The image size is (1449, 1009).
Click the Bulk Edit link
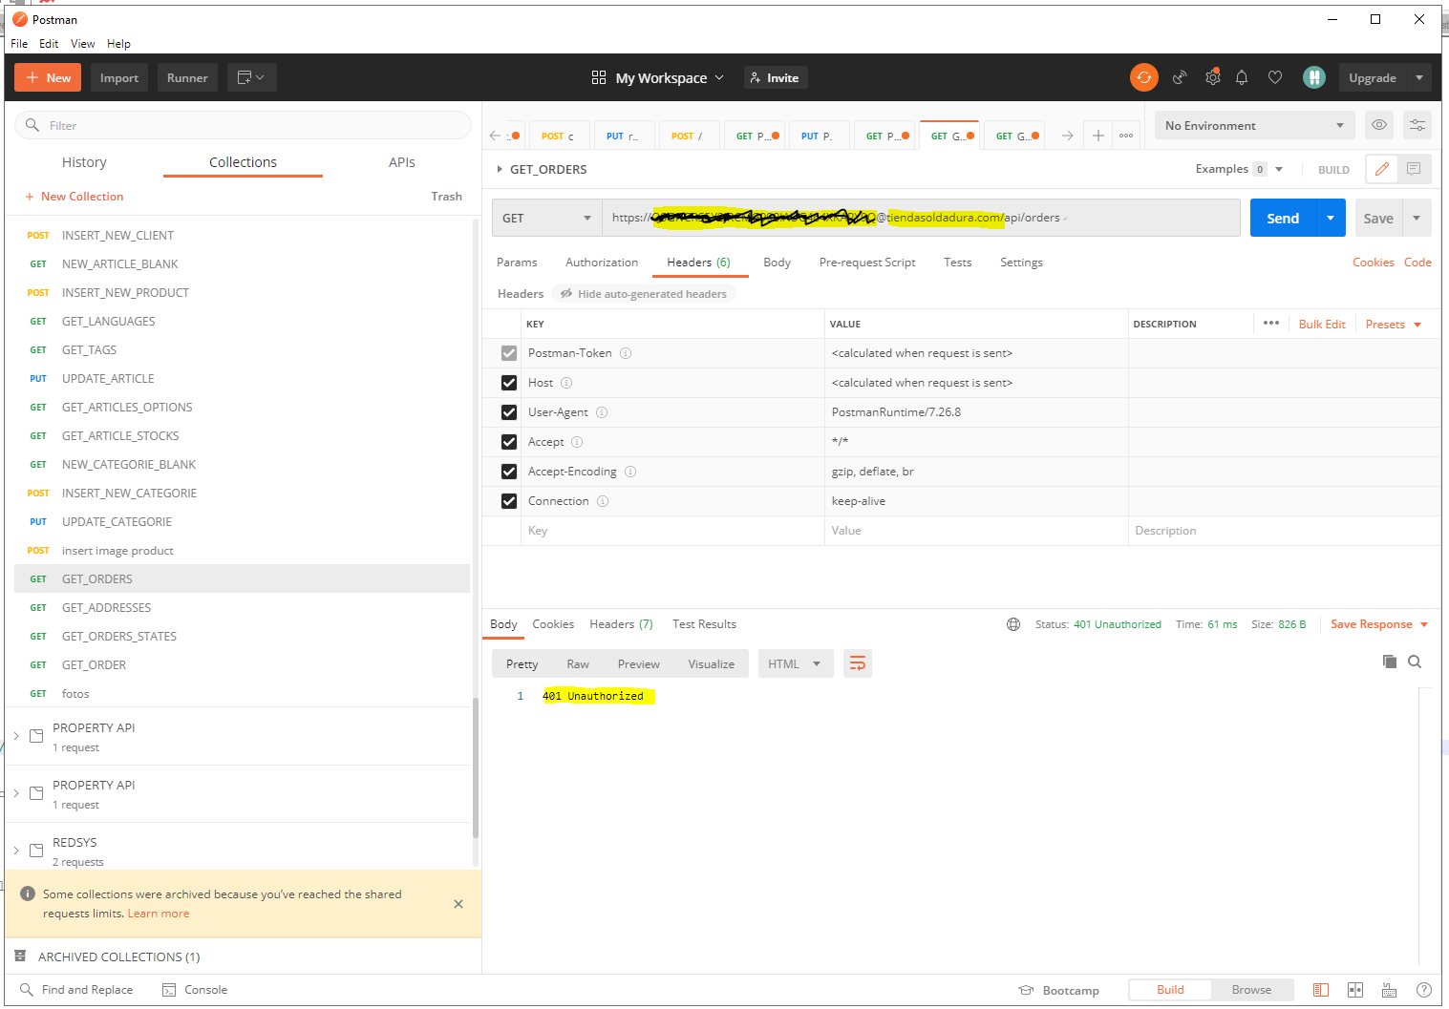[1322, 325]
